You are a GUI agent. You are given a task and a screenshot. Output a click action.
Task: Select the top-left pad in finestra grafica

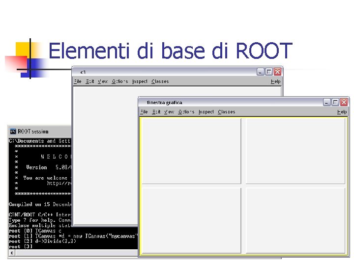click(191, 151)
